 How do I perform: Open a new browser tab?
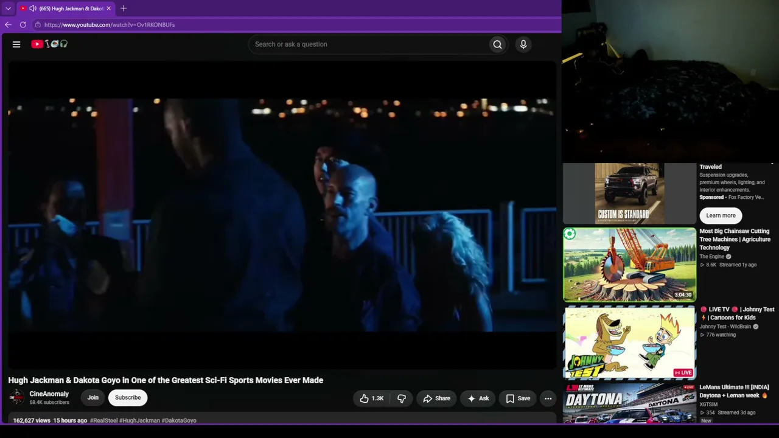point(124,9)
